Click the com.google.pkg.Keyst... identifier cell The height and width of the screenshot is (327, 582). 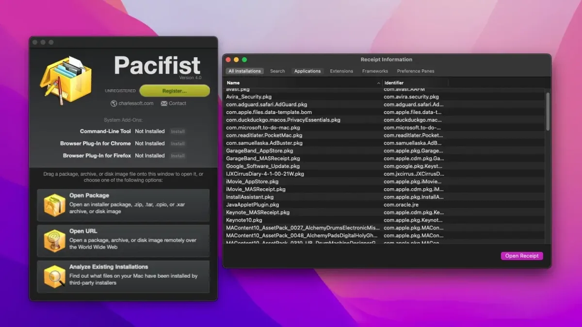(x=414, y=166)
